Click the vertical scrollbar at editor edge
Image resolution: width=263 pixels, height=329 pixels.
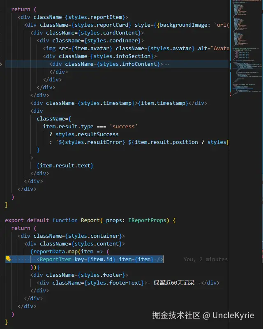pos(262,164)
